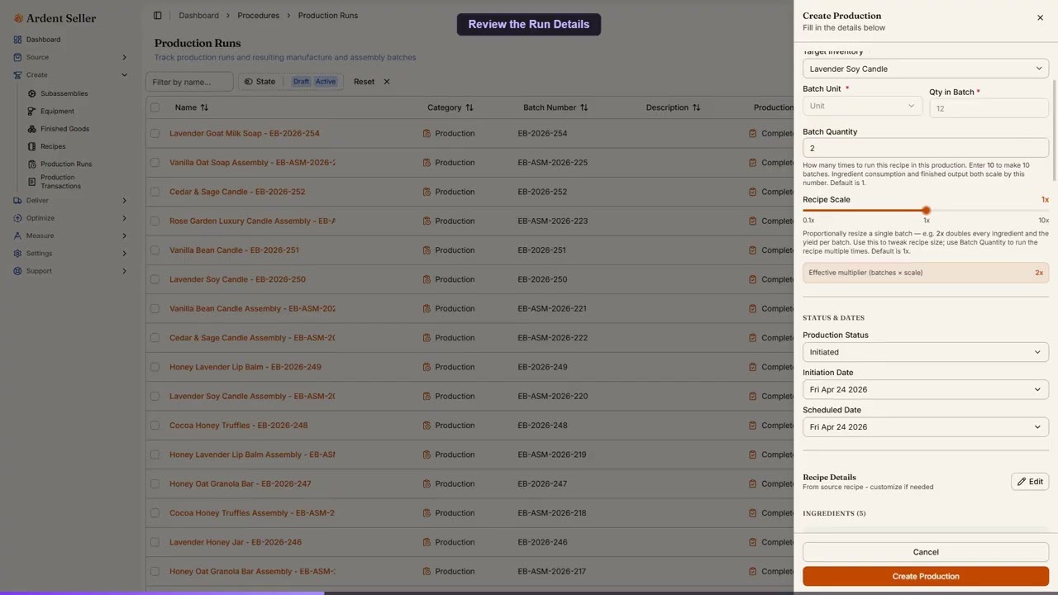Image resolution: width=1058 pixels, height=595 pixels.
Task: Open the Production Status dropdown
Action: (x=926, y=352)
